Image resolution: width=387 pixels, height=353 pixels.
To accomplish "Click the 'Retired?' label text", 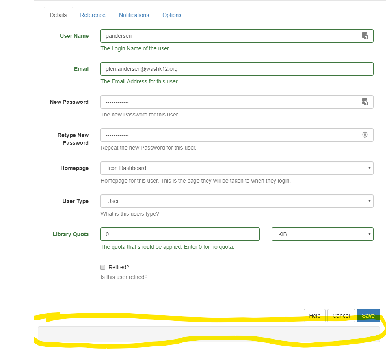I will coord(119,267).
